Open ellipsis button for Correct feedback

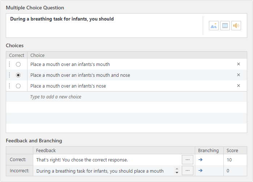(188, 160)
